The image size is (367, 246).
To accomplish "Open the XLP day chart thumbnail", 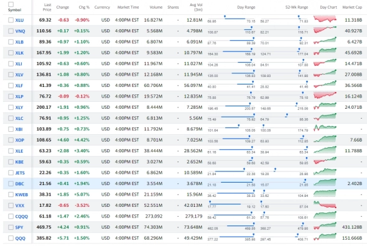I will (x=325, y=95).
